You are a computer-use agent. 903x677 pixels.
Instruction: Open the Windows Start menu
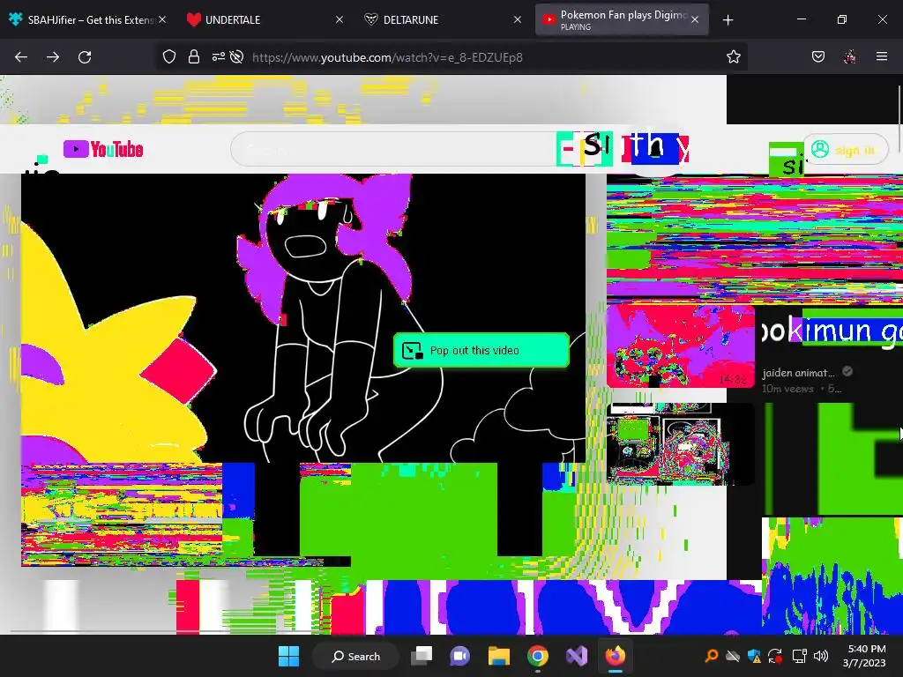coord(288,656)
